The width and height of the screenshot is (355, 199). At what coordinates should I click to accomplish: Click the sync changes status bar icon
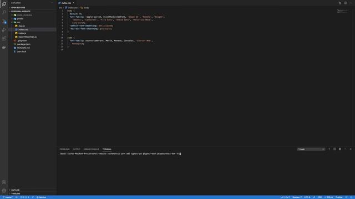pos(17,197)
